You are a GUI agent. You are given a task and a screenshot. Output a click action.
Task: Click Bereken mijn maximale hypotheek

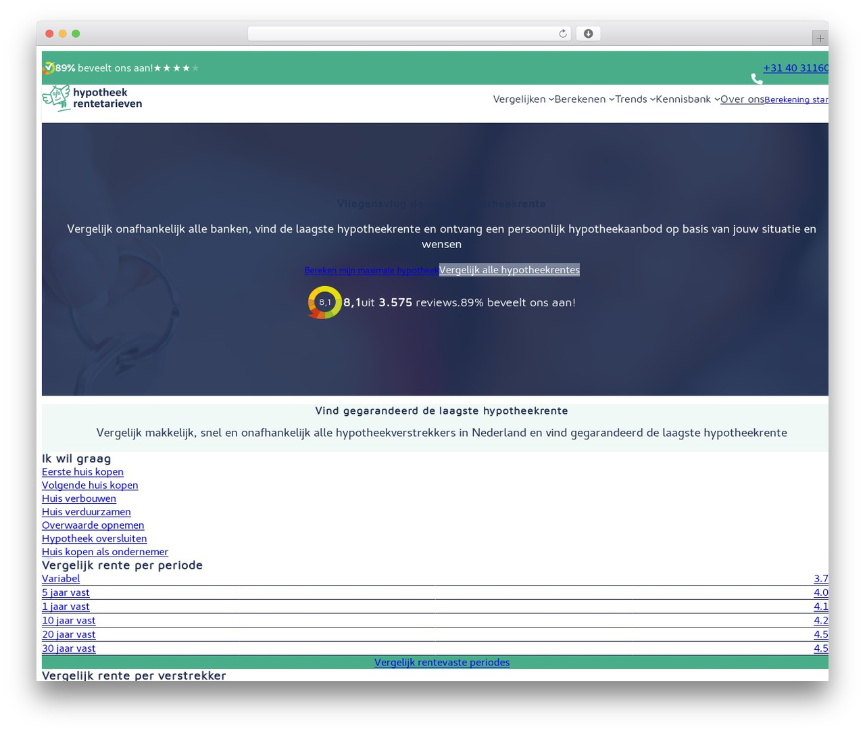(371, 270)
